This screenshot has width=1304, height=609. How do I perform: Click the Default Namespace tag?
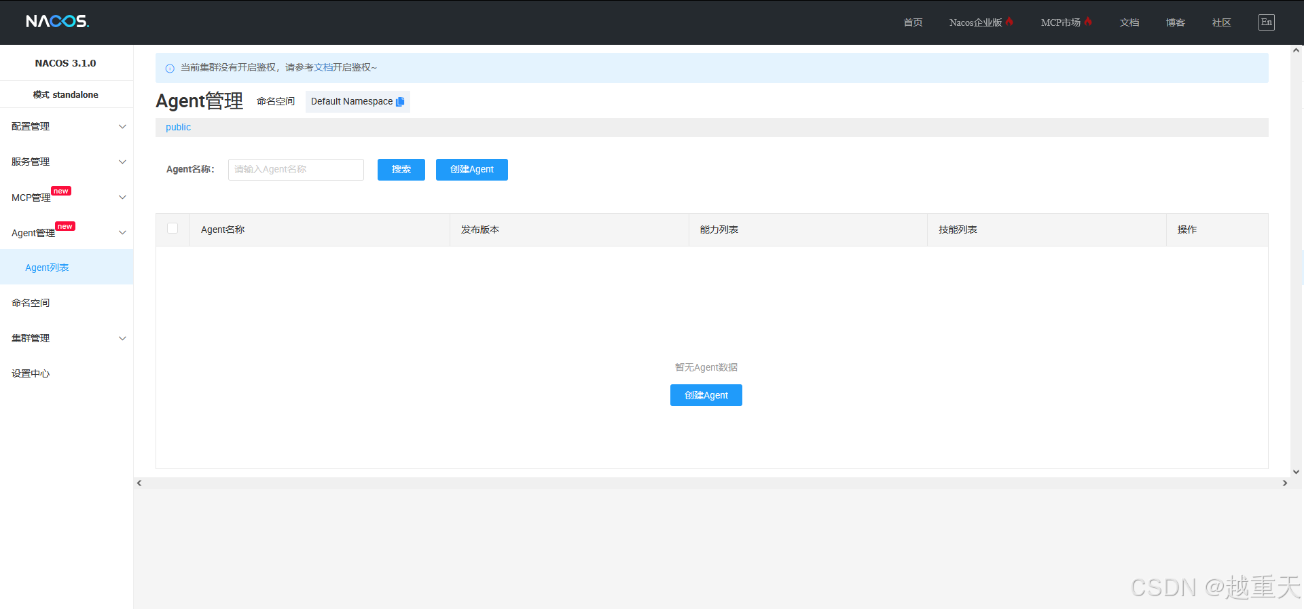(358, 102)
